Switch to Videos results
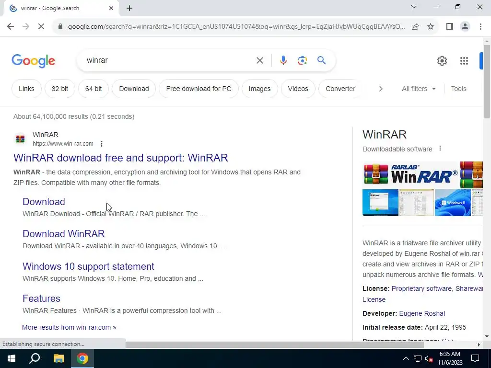This screenshot has width=491, height=368. pyautogui.click(x=298, y=89)
